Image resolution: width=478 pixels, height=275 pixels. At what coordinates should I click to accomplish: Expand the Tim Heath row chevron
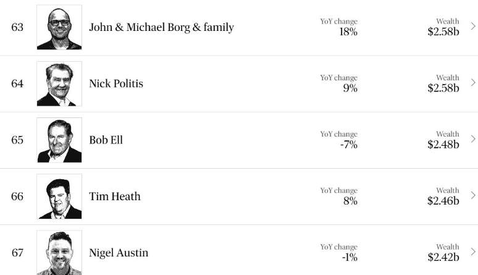(473, 195)
